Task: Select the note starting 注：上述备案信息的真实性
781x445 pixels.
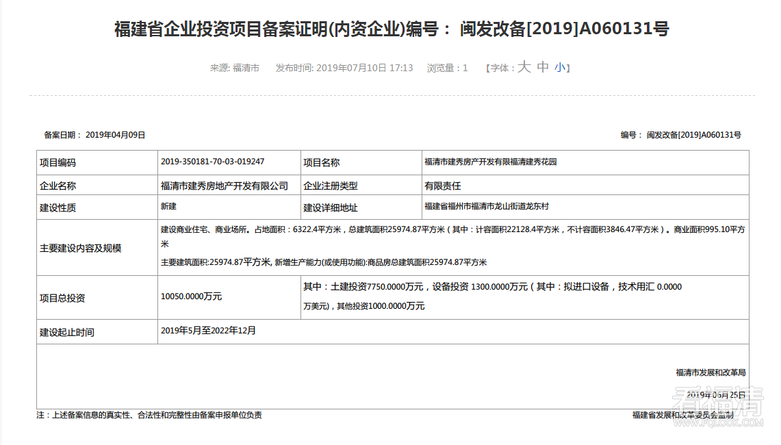Action: (149, 415)
